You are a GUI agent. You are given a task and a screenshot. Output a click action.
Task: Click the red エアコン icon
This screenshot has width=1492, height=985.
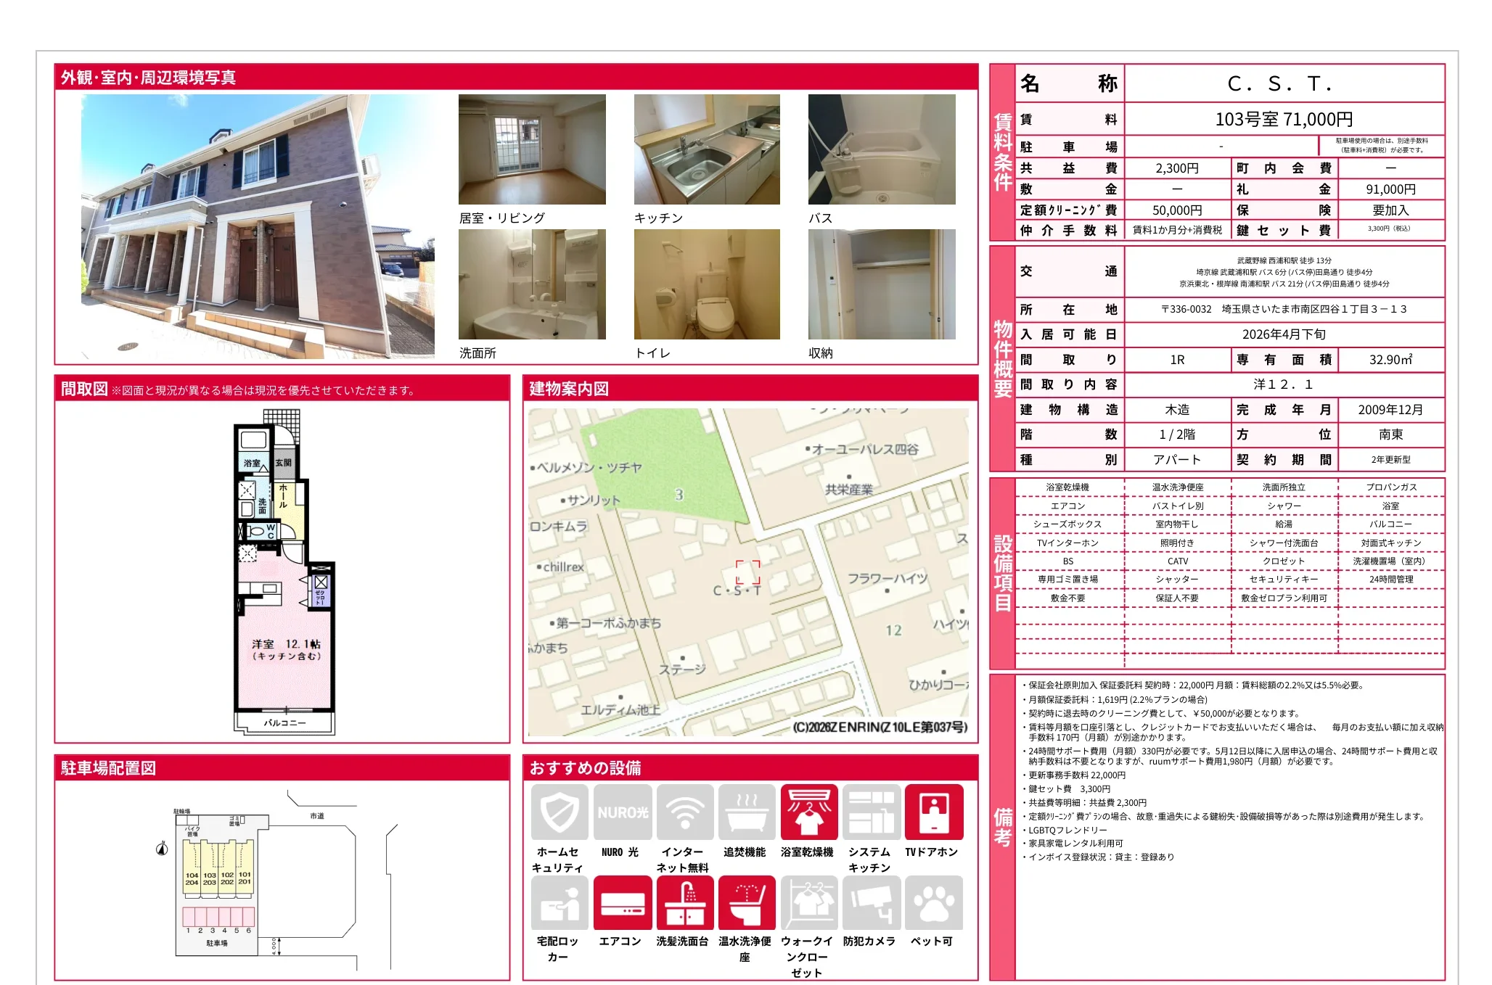click(622, 902)
